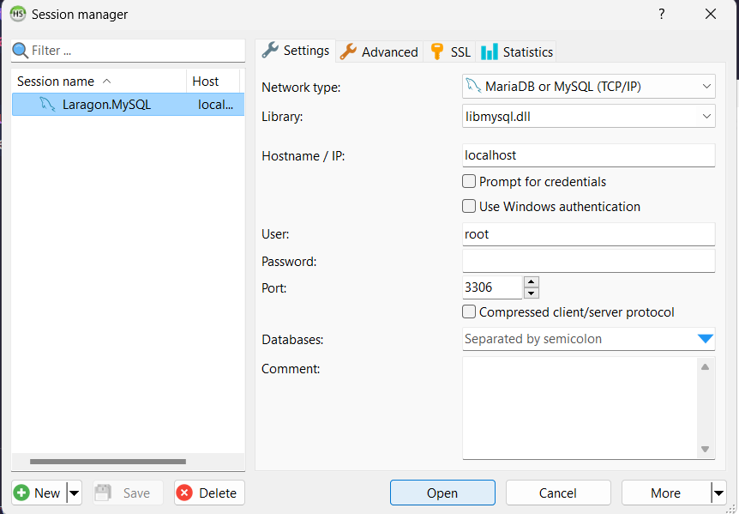Increase the port with the up arrow

(x=532, y=282)
